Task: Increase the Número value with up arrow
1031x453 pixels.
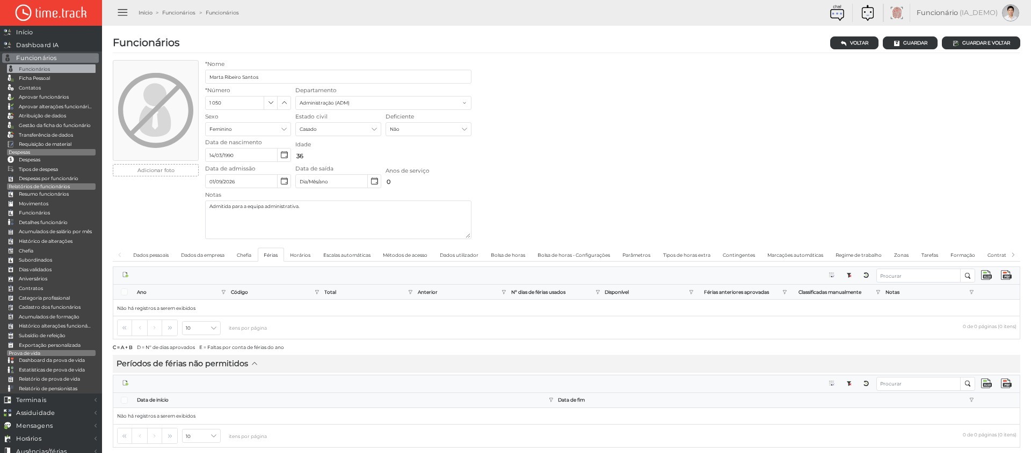Action: (x=284, y=103)
